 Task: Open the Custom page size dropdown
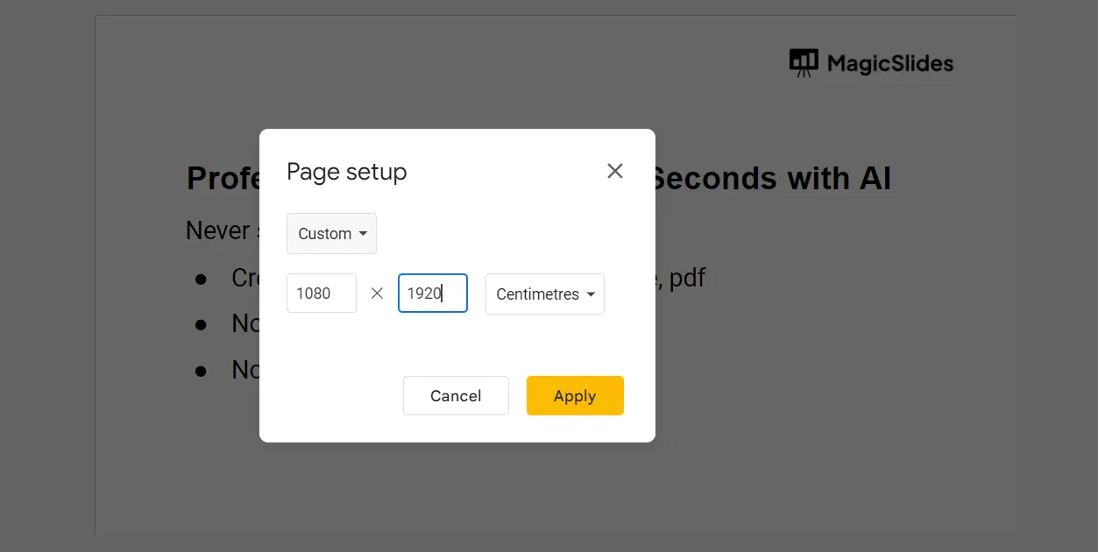point(331,234)
